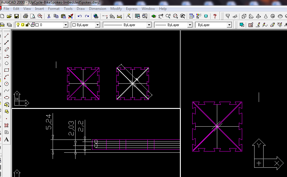Click the Layers manager icon
The height and width of the screenshot is (177, 287).
click(x=9, y=25)
